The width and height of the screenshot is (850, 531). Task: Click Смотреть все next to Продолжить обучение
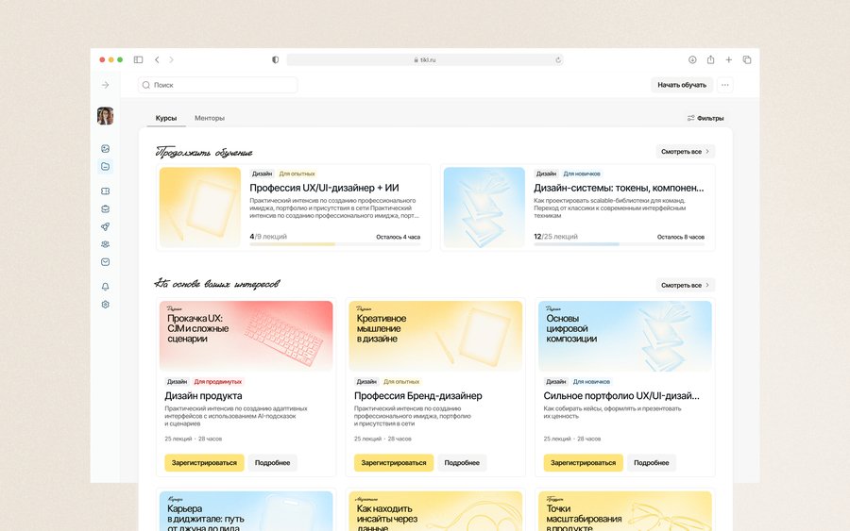tap(686, 152)
